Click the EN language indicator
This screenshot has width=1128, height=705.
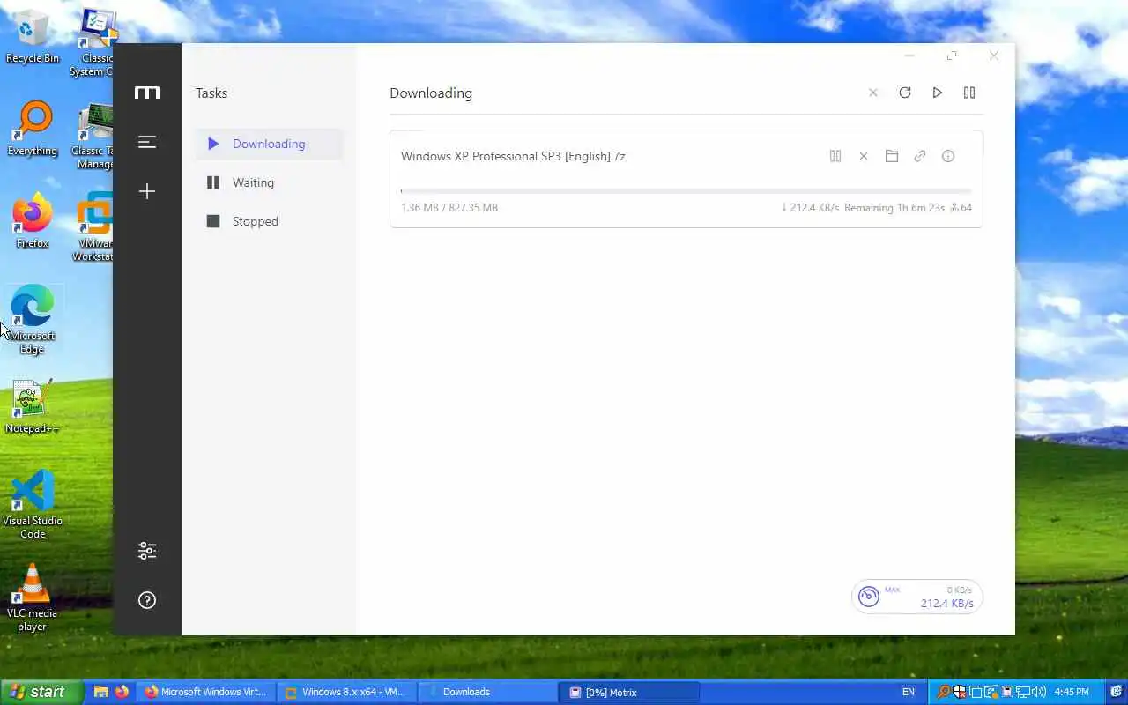[909, 692]
